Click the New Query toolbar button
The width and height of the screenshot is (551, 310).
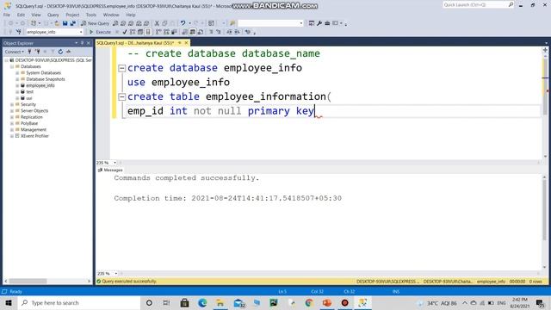click(96, 23)
